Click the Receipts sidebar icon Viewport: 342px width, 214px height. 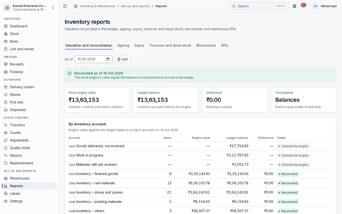coord(6,64)
